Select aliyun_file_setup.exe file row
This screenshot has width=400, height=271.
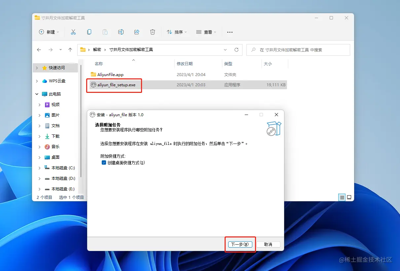[x=188, y=85]
